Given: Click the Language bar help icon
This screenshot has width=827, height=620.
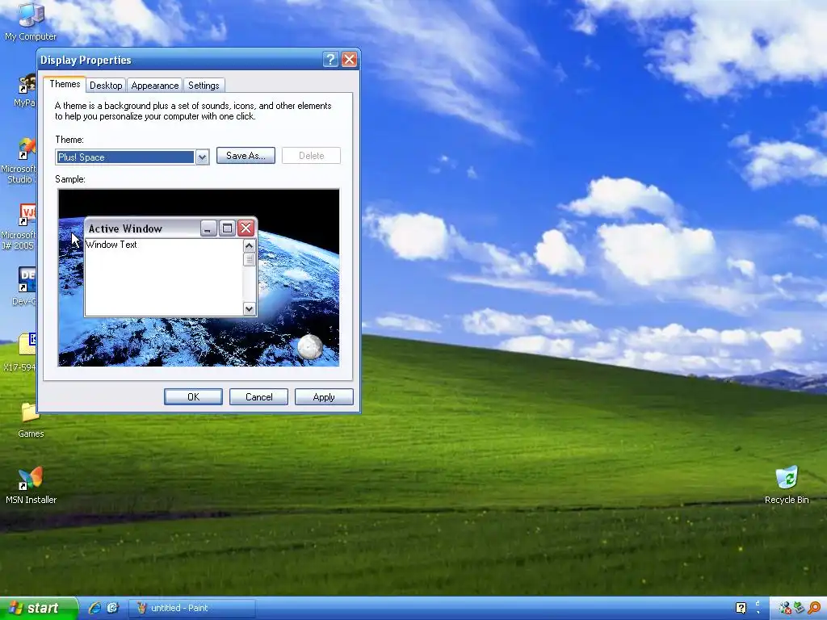Looking at the screenshot, I should (741, 608).
